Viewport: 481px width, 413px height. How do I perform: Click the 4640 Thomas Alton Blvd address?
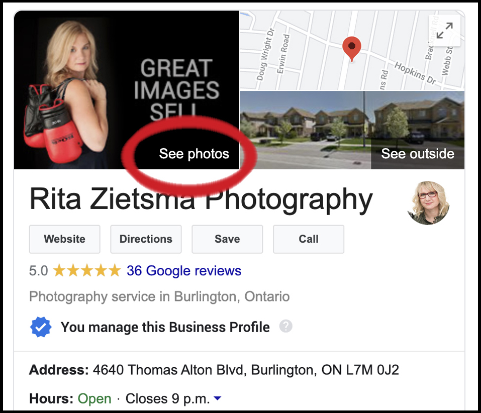tap(246, 370)
